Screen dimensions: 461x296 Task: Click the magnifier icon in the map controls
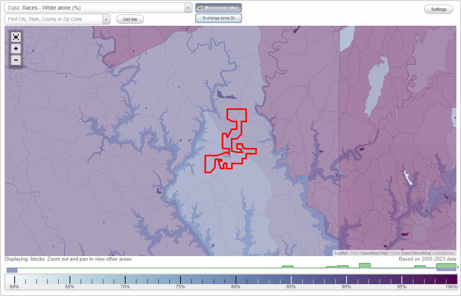click(x=16, y=37)
